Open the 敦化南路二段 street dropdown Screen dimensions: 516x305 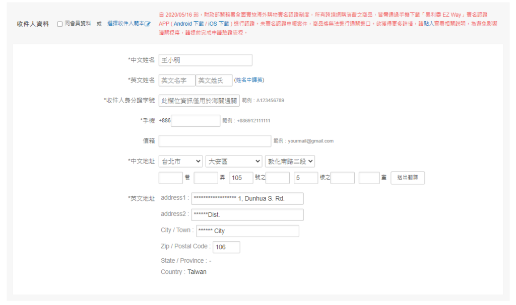pos(290,161)
